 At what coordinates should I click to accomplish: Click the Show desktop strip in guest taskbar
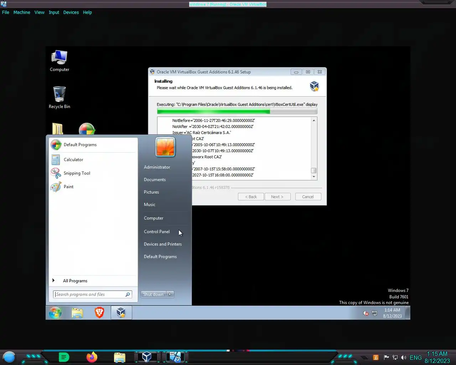[x=408, y=313]
